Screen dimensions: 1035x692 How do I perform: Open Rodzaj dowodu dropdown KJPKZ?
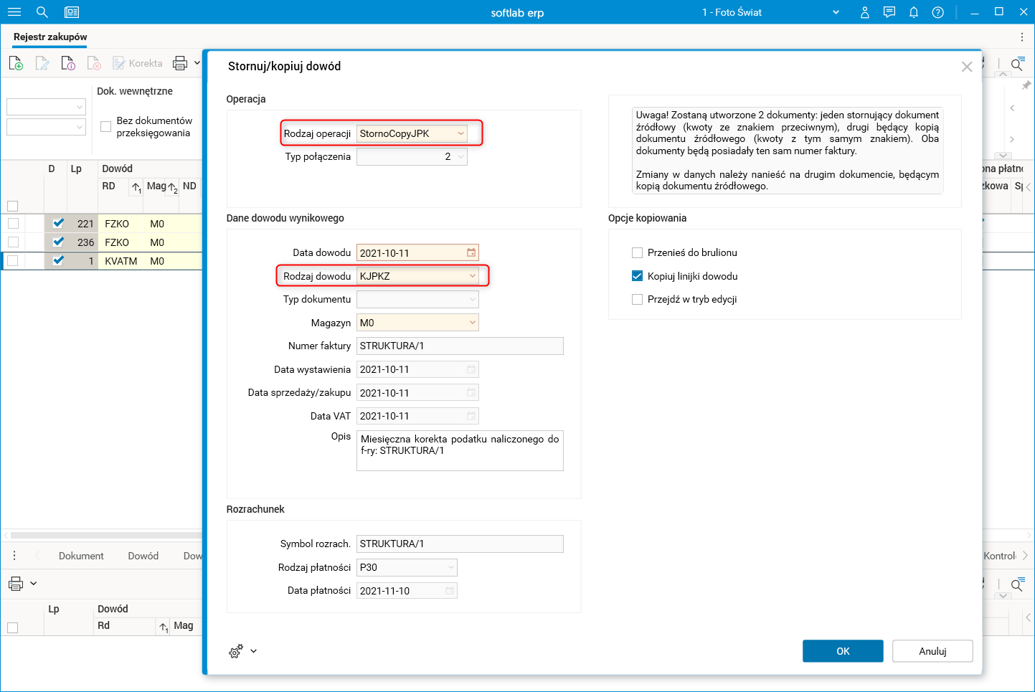coord(472,276)
